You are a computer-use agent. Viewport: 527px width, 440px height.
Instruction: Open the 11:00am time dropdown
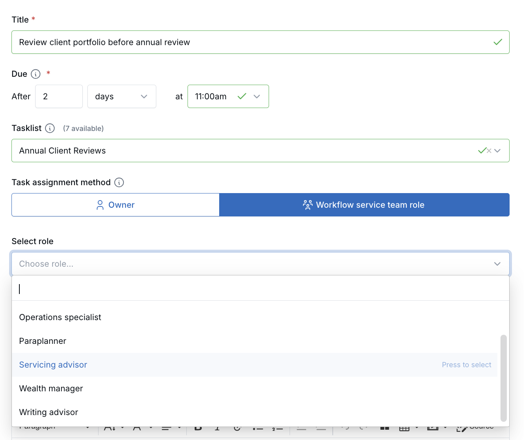(257, 96)
